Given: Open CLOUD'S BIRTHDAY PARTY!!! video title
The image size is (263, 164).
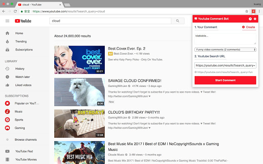Looking at the screenshot, I should (x=134, y=112).
